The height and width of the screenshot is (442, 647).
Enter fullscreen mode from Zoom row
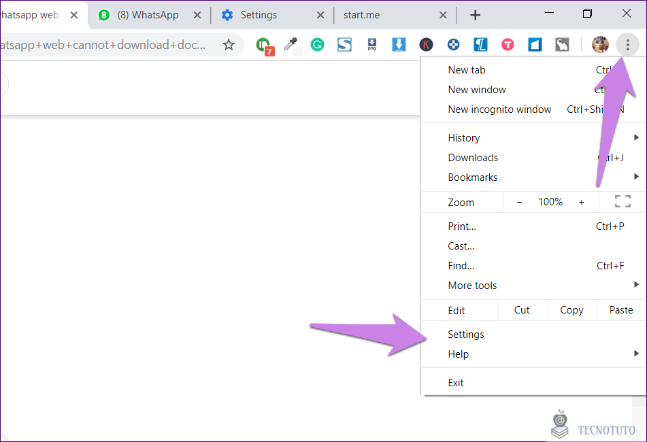623,202
